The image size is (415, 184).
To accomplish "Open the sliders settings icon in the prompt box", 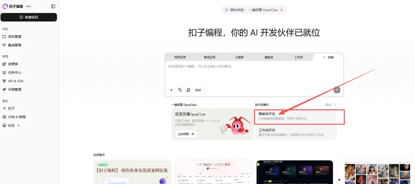I will coord(180,90).
